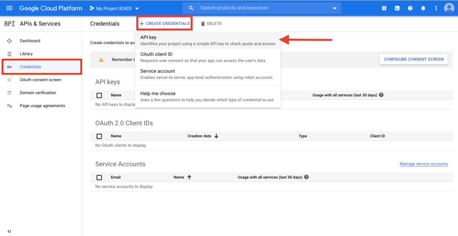Open the My Project 82405 project selector
458x236 pixels.
tap(114, 8)
